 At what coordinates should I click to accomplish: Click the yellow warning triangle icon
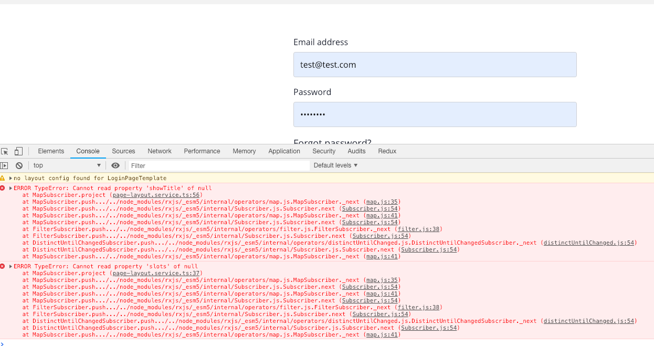[3, 178]
